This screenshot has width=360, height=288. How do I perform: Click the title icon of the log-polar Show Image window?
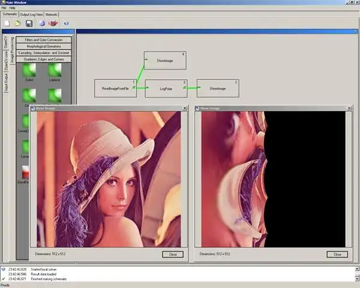pyautogui.click(x=197, y=108)
